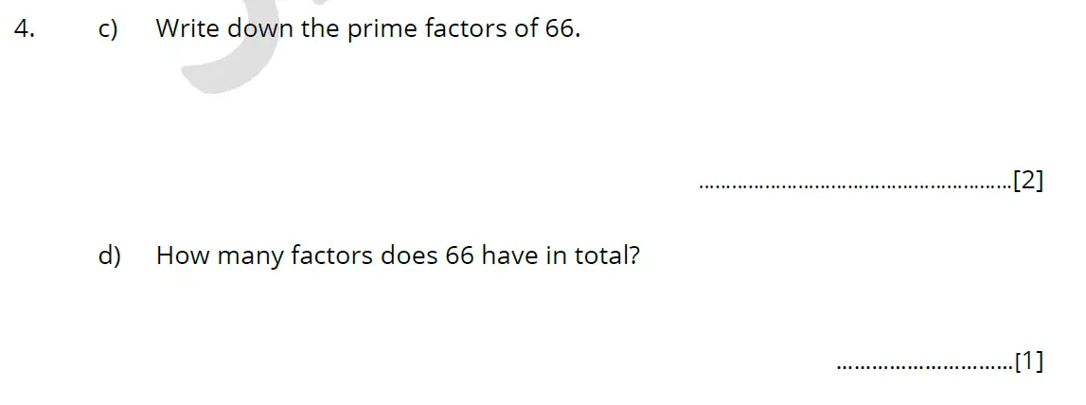Click the "[1]" marks indicator
The image size is (1086, 405).
tap(1028, 361)
